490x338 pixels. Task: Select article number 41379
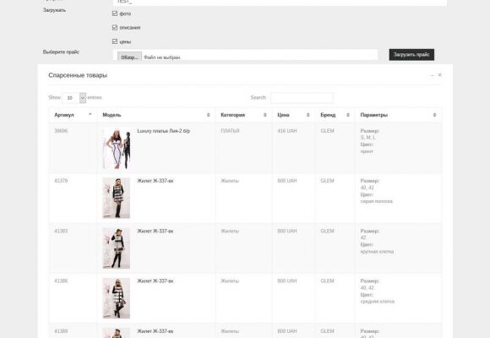[61, 181]
